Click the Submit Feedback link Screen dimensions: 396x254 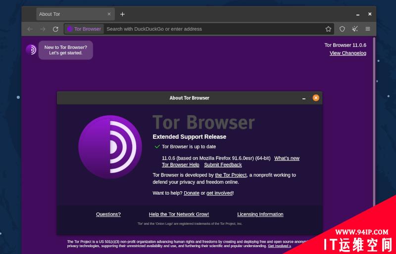pyautogui.click(x=223, y=165)
